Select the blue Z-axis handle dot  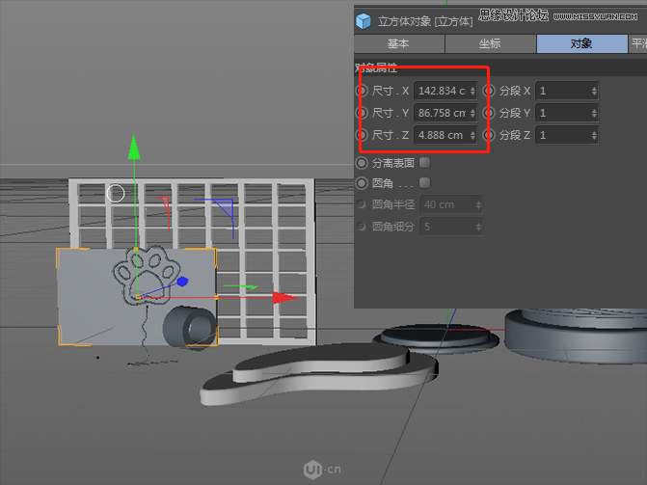pyautogui.click(x=182, y=283)
